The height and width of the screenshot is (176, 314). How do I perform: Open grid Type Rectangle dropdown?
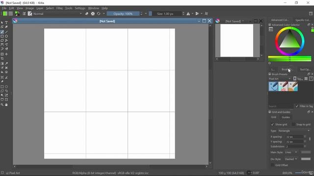294,131
